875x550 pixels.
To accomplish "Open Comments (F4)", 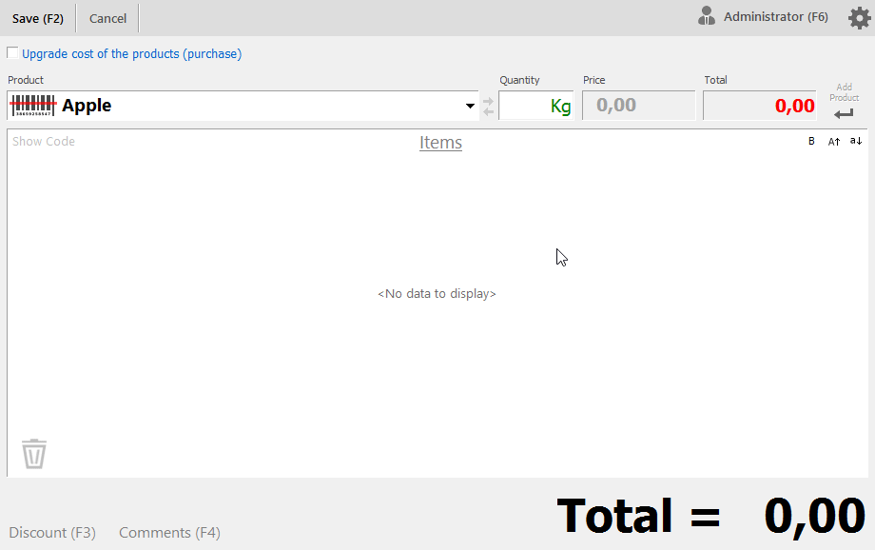I will pyautogui.click(x=169, y=533).
